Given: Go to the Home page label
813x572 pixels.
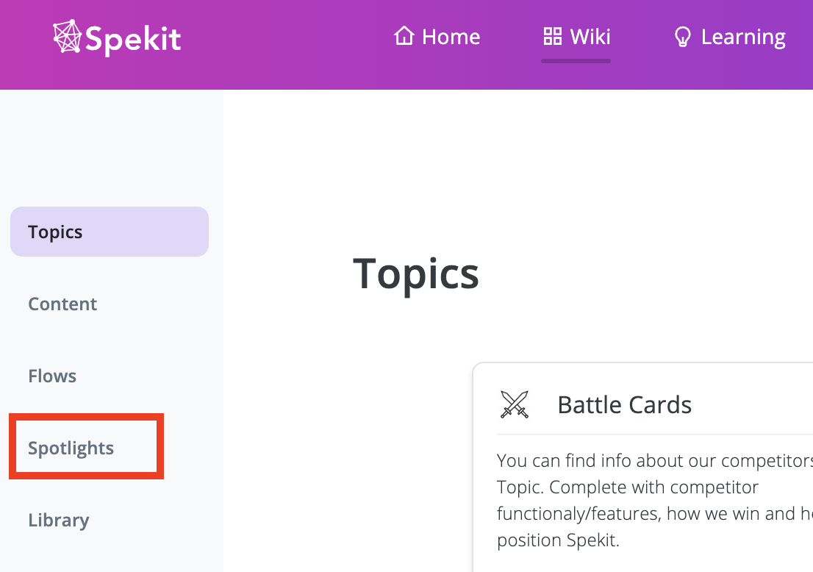Looking at the screenshot, I should [x=451, y=37].
